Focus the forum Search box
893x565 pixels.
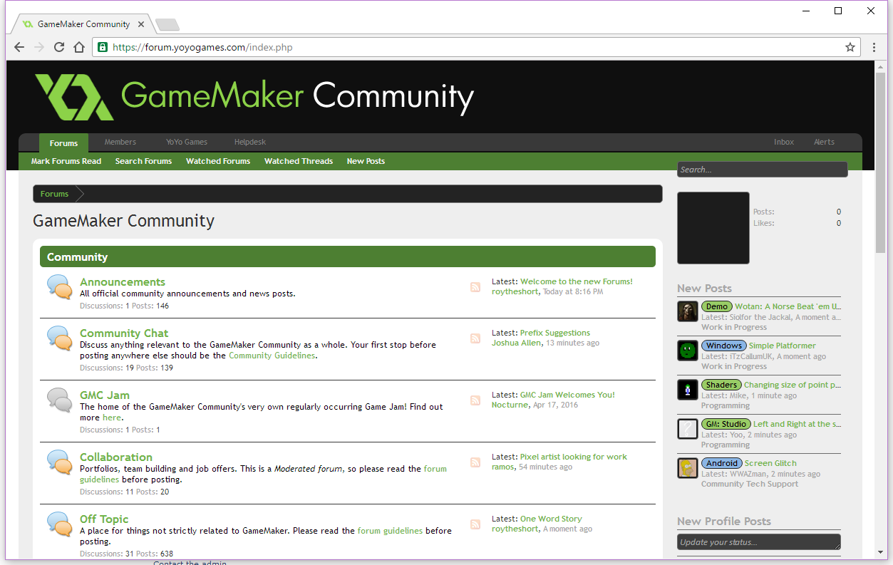(x=762, y=170)
